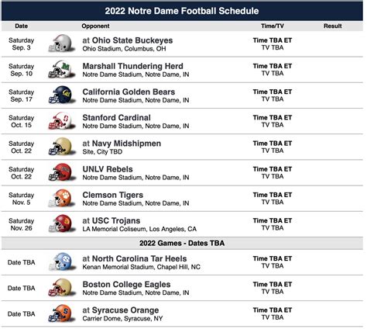This screenshot has width=367, height=329.
Task: Open the Ohio State Buckeyes team link
Action: tap(132, 40)
